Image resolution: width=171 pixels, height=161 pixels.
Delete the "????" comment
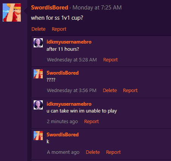[x=110, y=91]
